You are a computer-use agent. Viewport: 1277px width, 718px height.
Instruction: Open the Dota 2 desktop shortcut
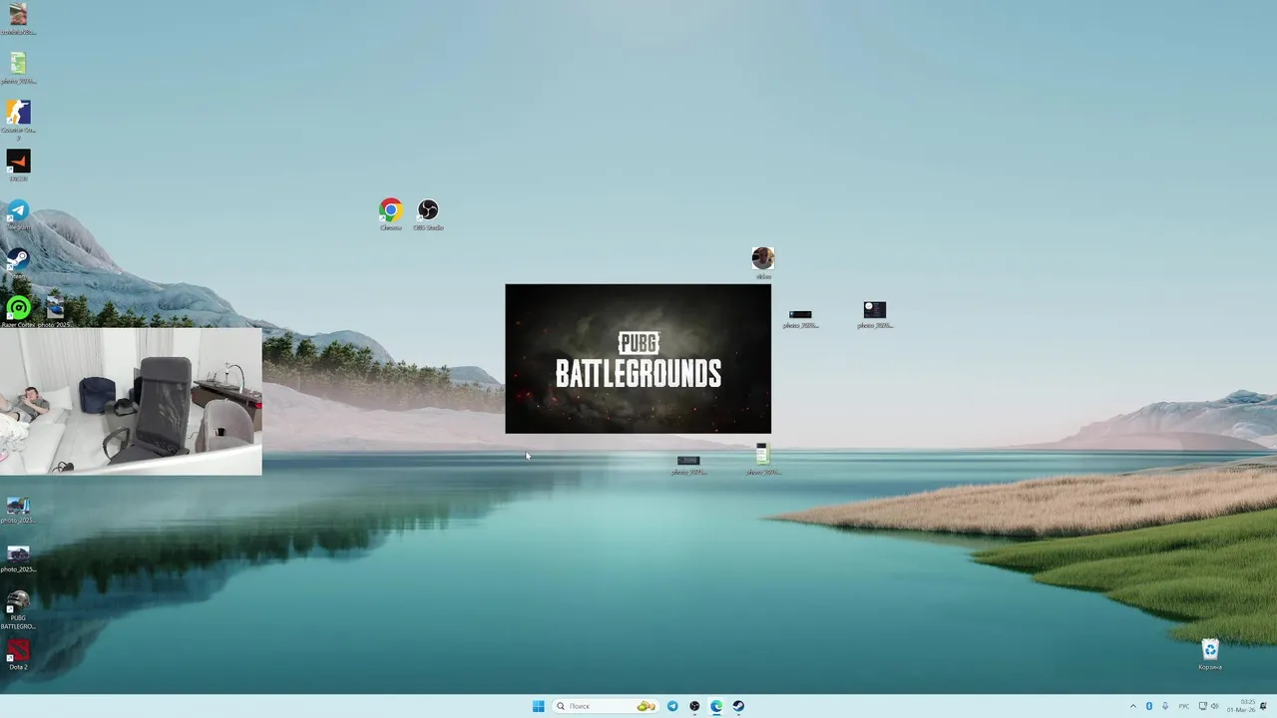pyautogui.click(x=18, y=654)
